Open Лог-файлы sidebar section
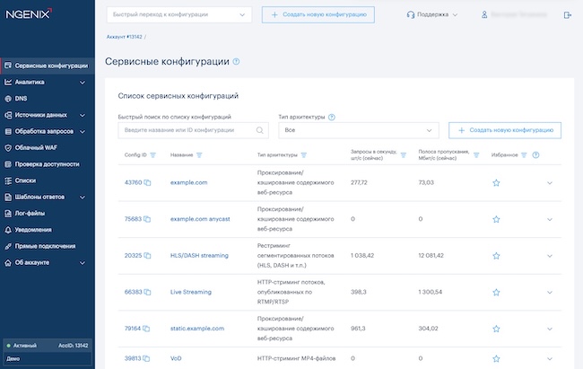Screen dimensions: 583x369 pos(48,214)
